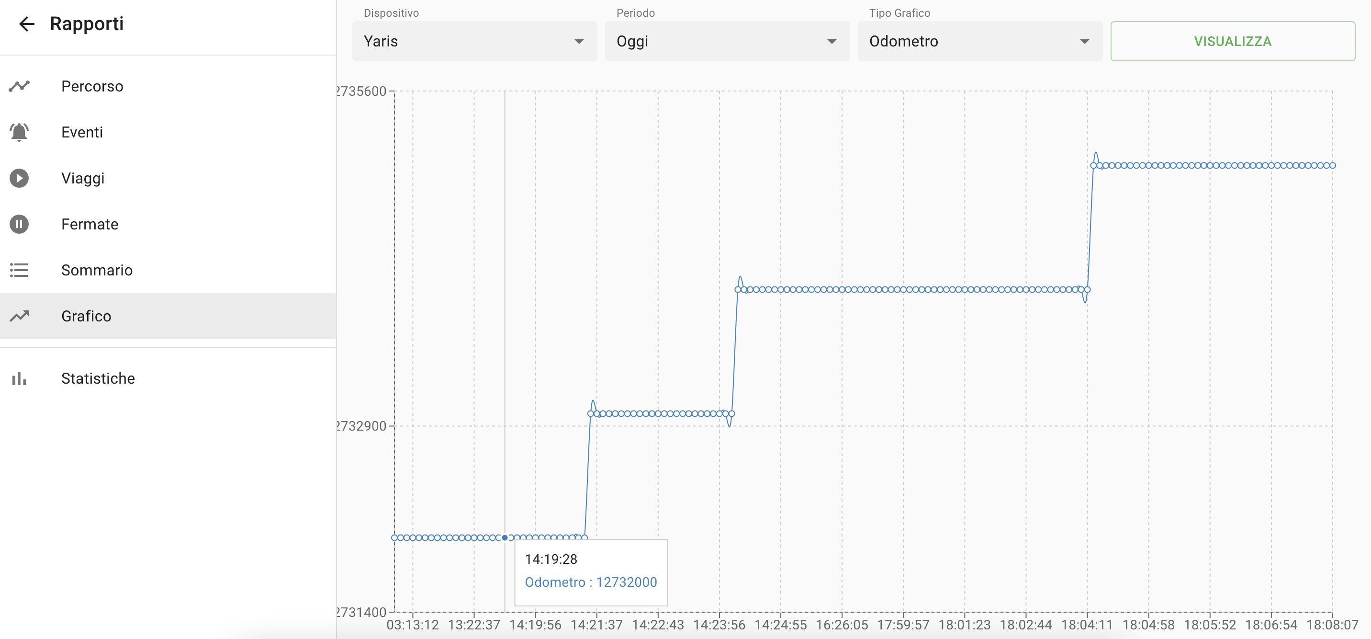The height and width of the screenshot is (639, 1371).
Task: Click the Fermate pause icon
Action: [x=19, y=224]
